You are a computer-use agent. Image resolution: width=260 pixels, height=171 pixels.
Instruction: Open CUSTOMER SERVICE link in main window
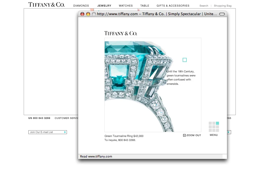(66, 118)
